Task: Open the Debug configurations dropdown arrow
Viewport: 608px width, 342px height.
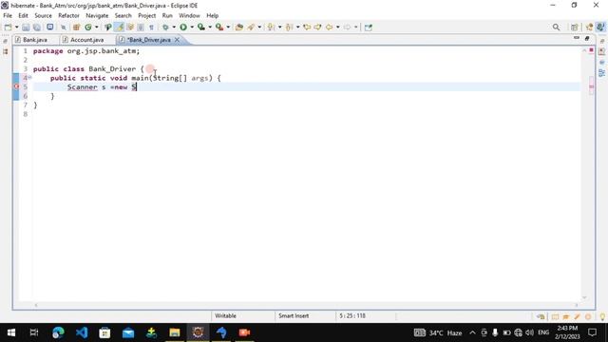Action: (174, 28)
